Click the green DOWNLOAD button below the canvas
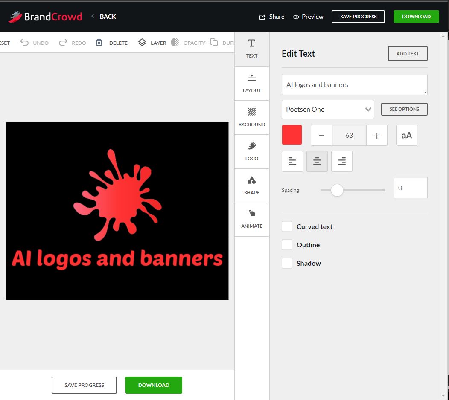Screen dimensions: 449x400 coord(154,385)
